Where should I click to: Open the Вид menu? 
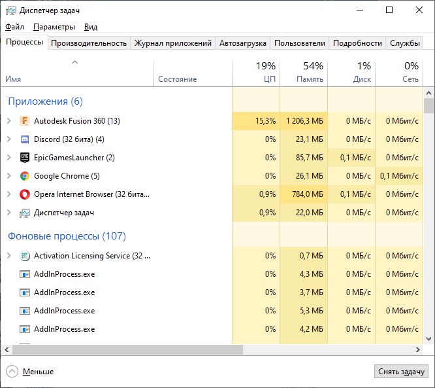click(x=91, y=27)
